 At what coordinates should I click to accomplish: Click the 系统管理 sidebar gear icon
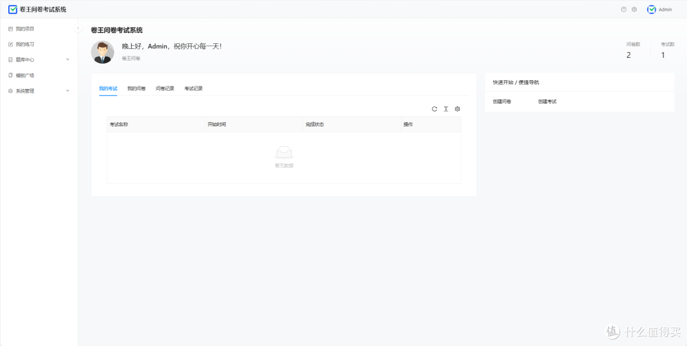tap(11, 91)
